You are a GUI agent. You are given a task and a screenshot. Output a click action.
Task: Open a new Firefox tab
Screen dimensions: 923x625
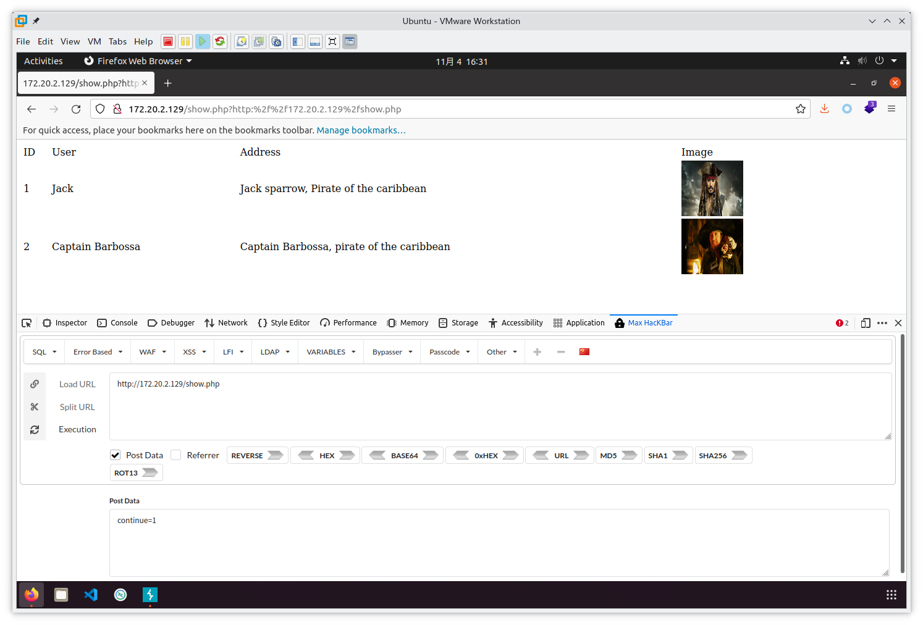[x=167, y=83]
